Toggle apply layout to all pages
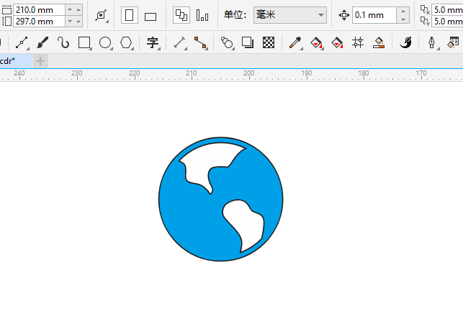The height and width of the screenshot is (319, 463). click(x=181, y=15)
